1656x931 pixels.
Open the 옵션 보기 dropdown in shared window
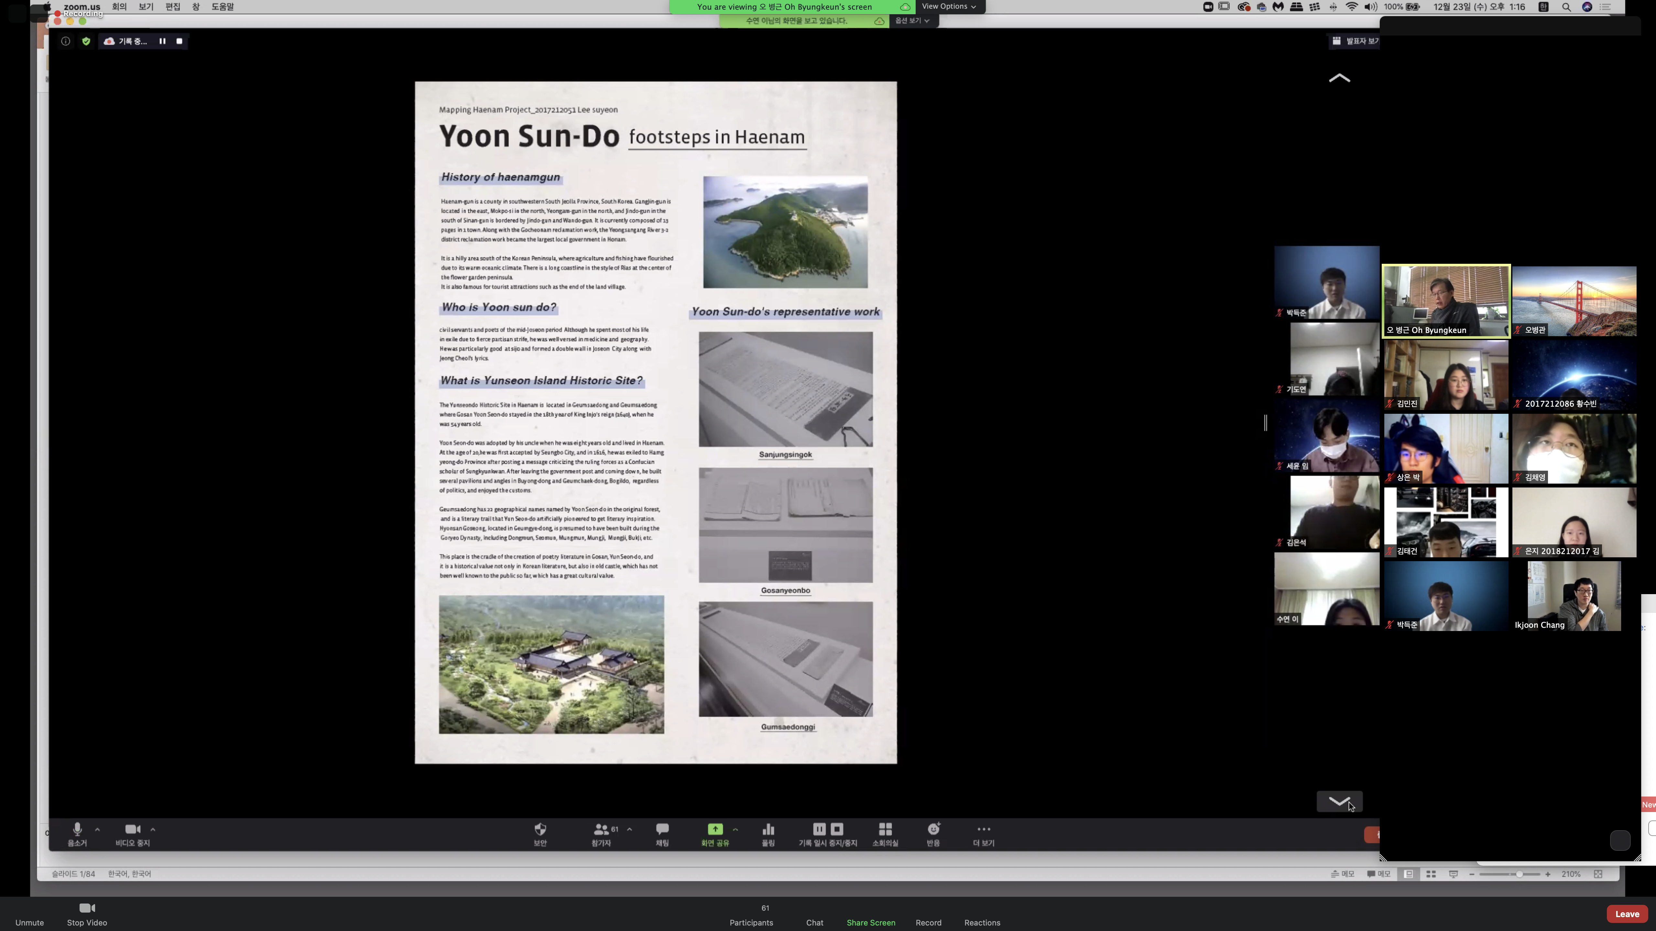[x=912, y=21]
